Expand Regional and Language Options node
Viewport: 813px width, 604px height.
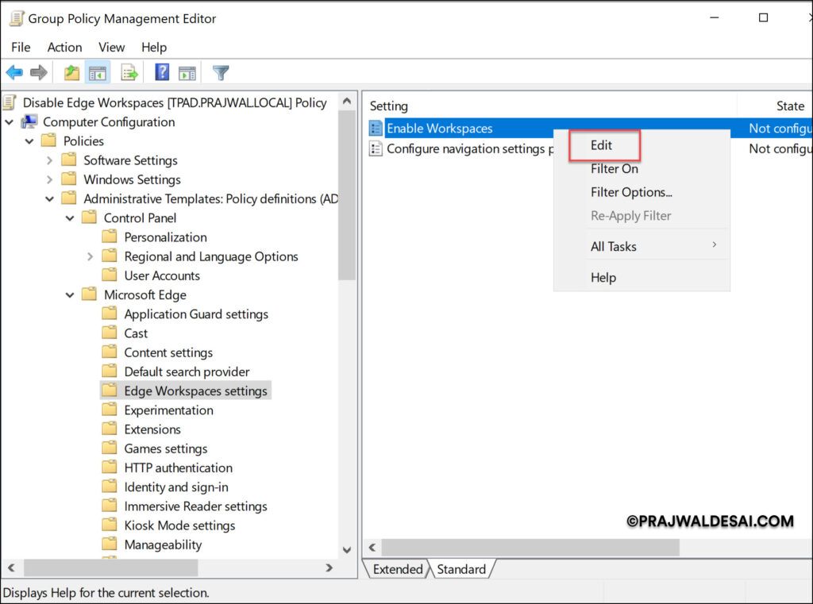91,256
